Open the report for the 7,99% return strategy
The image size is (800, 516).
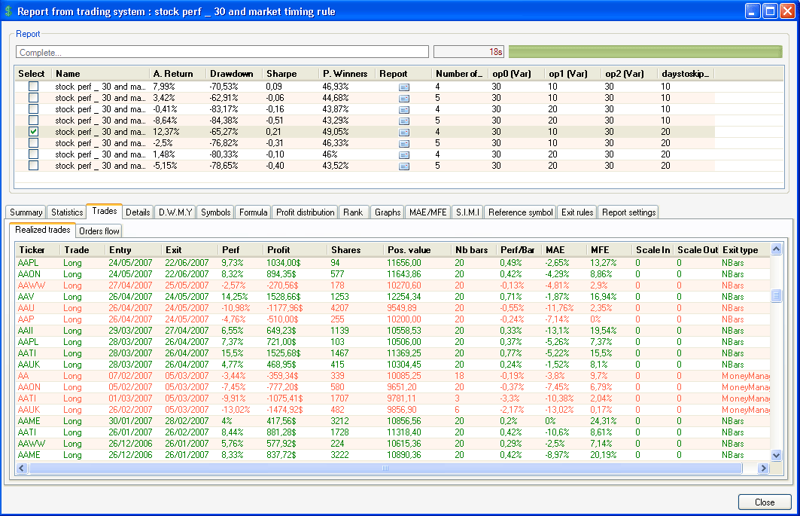404,87
